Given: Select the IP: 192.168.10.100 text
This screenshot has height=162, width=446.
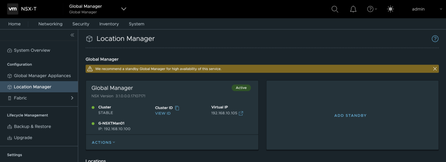Looking at the screenshot, I should point(115,129).
